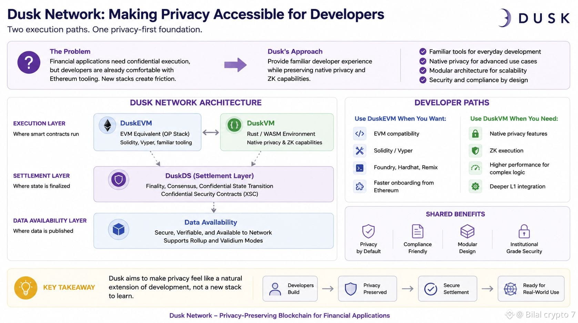Click the blue cube Data Availability icon
578x323 pixels.
coord(119,229)
